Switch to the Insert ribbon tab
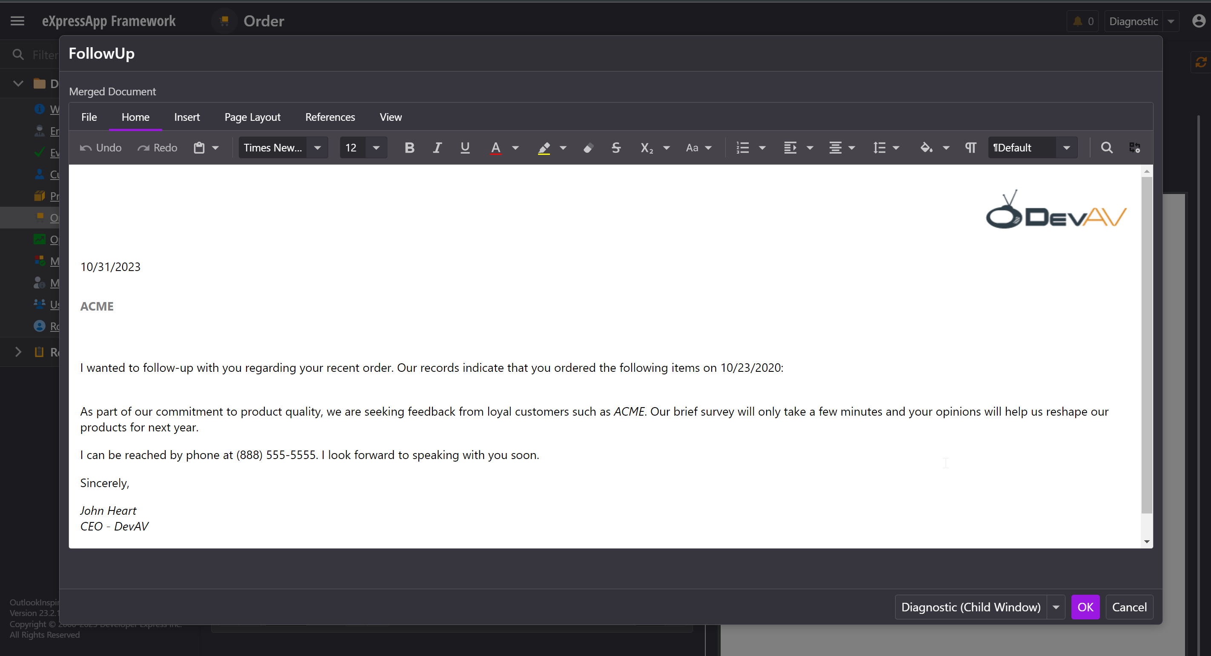Image resolution: width=1211 pixels, height=656 pixels. tap(186, 117)
